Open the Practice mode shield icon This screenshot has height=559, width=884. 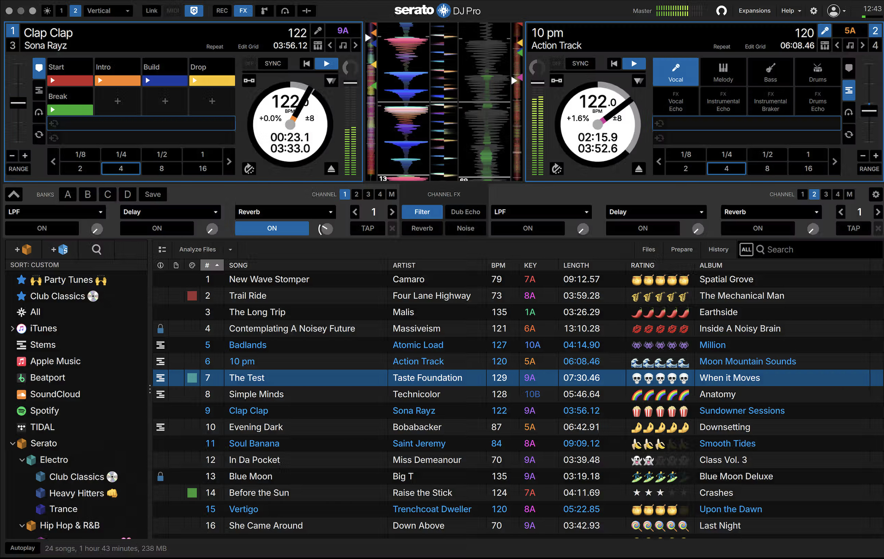tap(194, 11)
